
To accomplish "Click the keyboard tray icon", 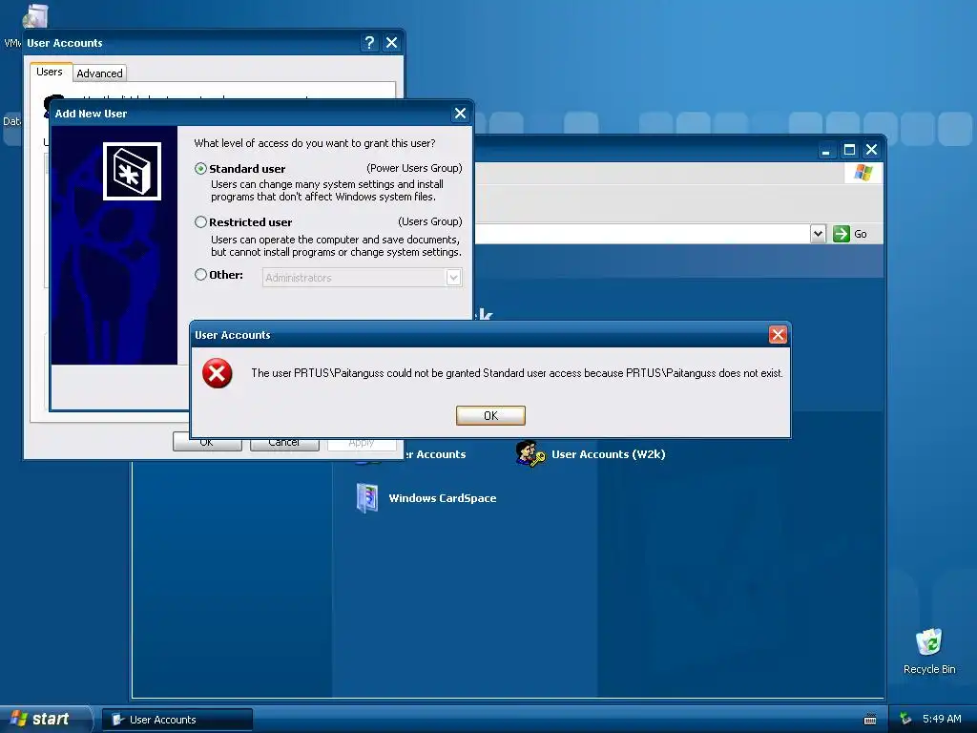I will (870, 720).
